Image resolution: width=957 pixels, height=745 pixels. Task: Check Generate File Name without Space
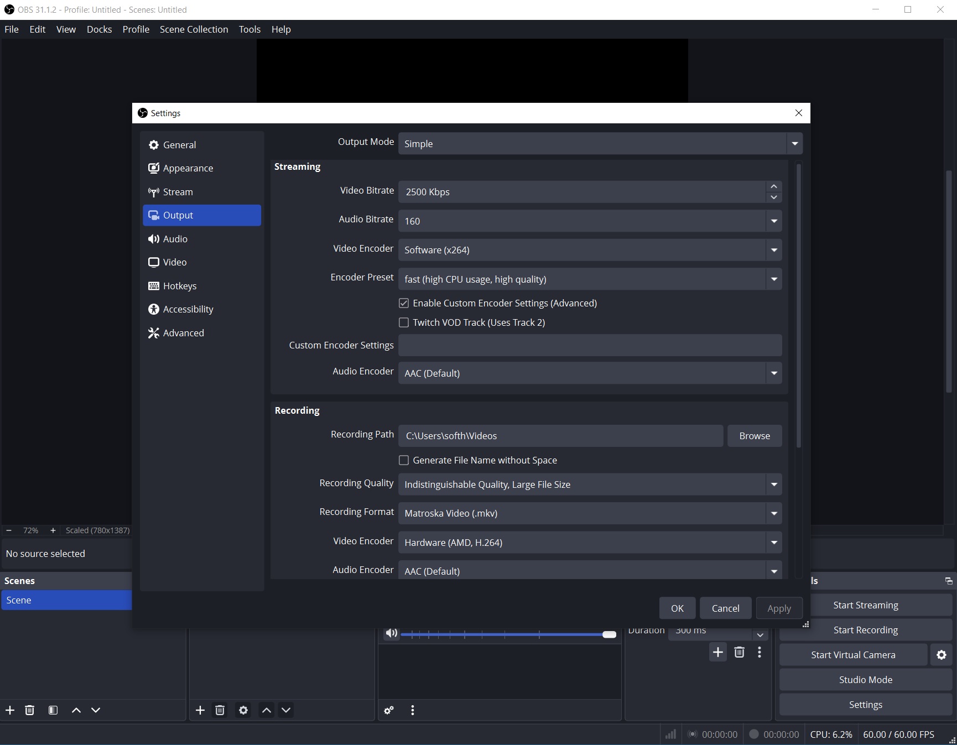tap(404, 460)
